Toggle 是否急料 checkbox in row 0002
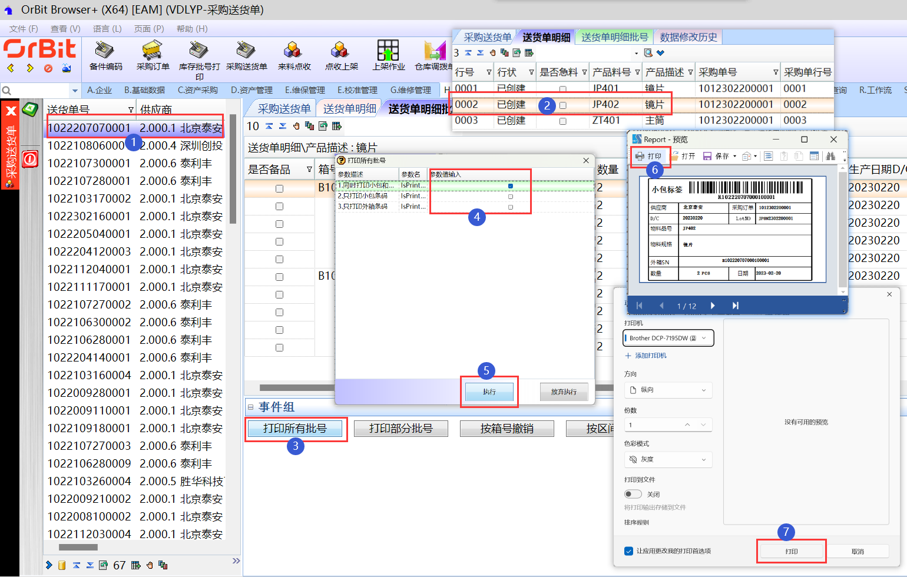907x577 pixels. (562, 105)
